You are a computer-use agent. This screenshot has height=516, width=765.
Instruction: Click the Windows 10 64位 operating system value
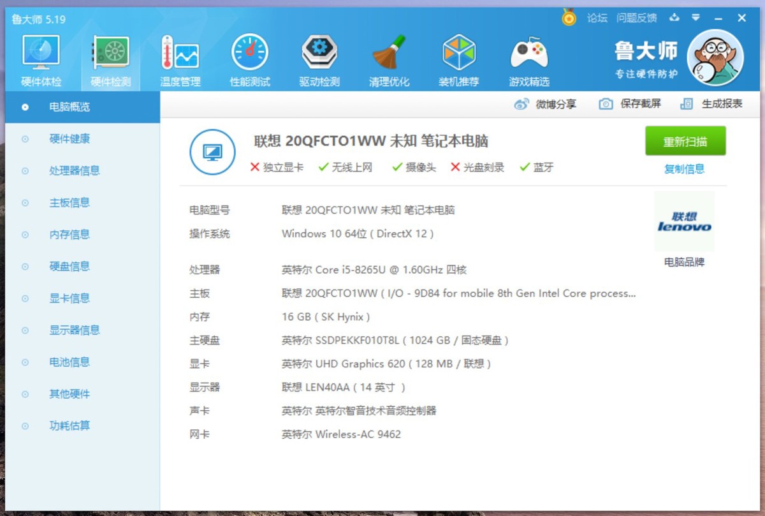(358, 233)
